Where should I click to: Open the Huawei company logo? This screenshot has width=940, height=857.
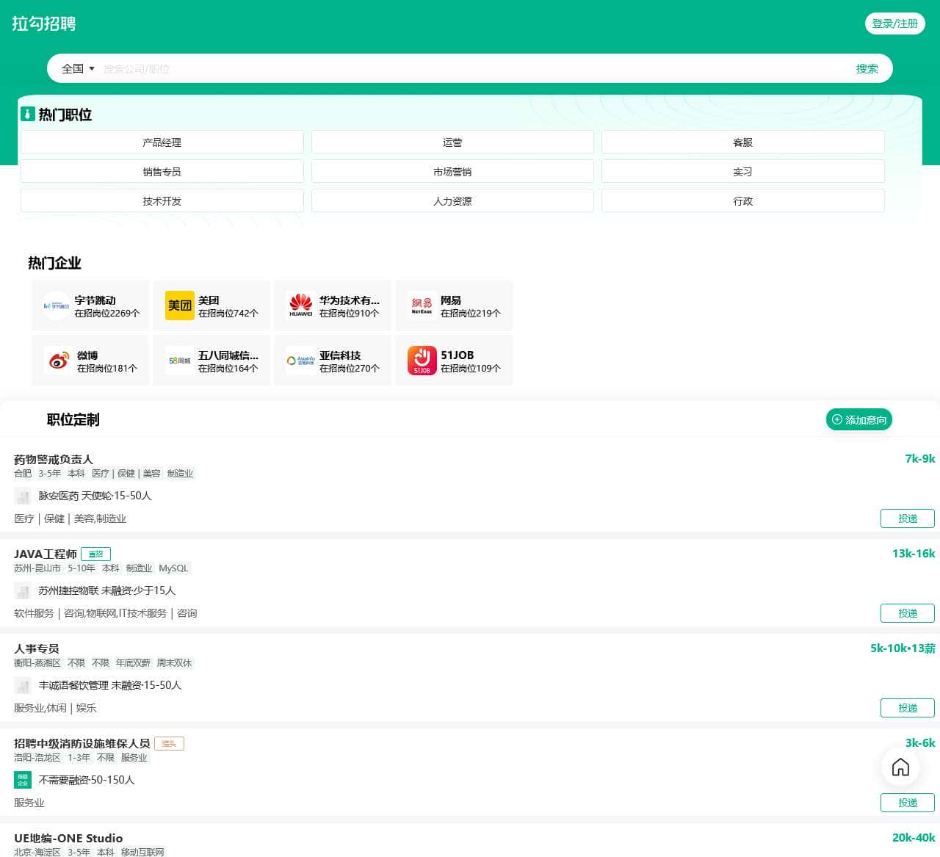300,305
